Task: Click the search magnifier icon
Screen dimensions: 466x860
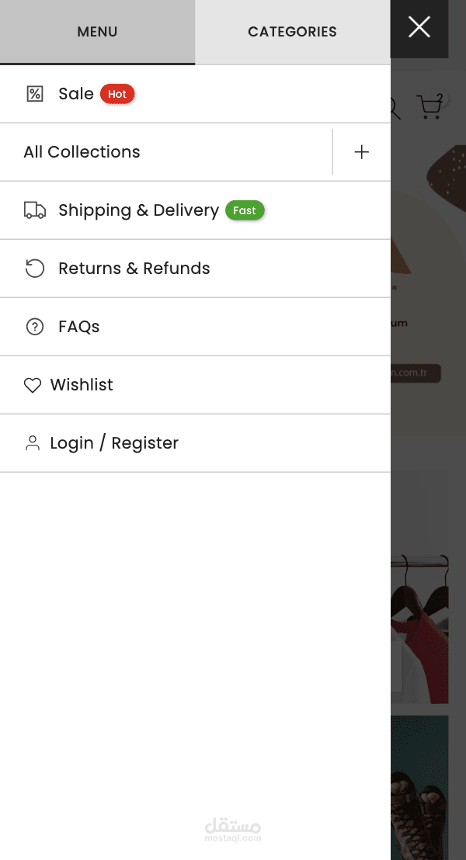Action: (395, 109)
